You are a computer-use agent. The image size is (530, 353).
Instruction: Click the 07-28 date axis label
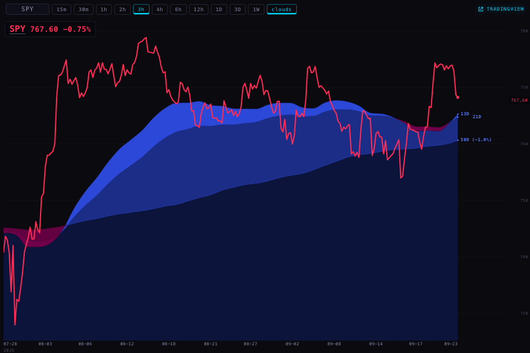[10, 344]
